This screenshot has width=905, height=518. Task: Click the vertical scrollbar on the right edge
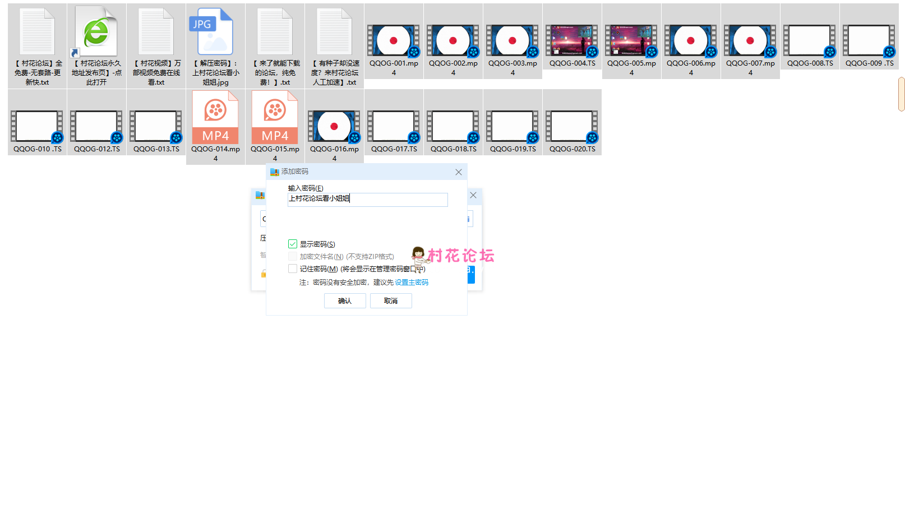coord(901,94)
